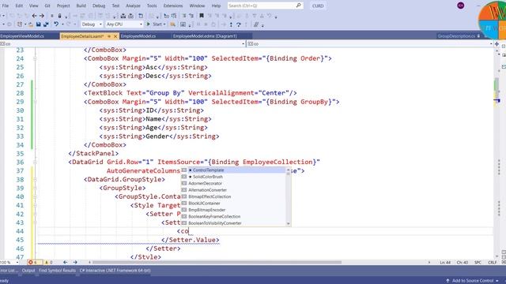Collapse the DataGrid element at line 36
506x284 pixels.
point(35,163)
